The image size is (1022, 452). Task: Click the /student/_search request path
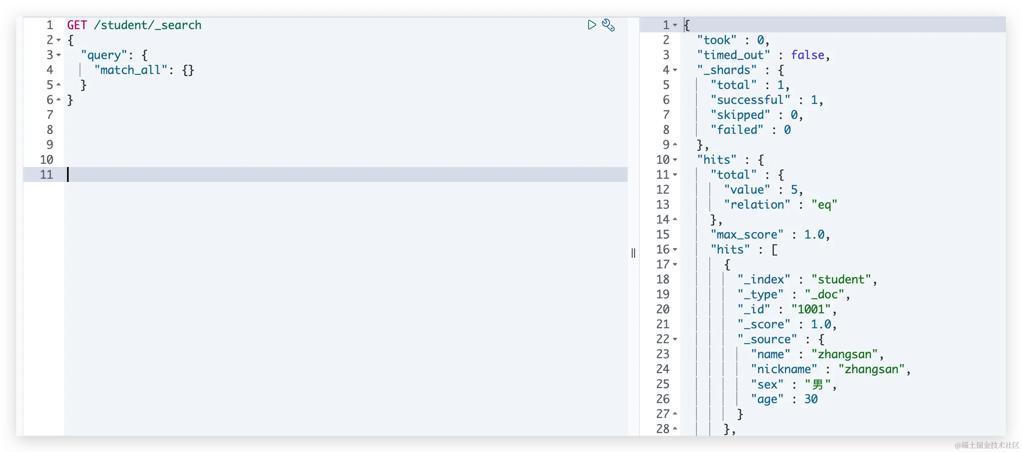pyautogui.click(x=147, y=25)
